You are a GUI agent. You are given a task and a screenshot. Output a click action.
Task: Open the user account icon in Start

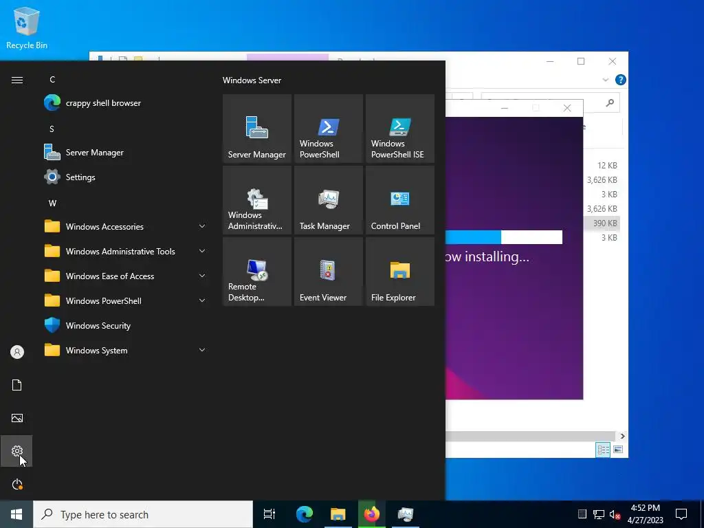(17, 352)
